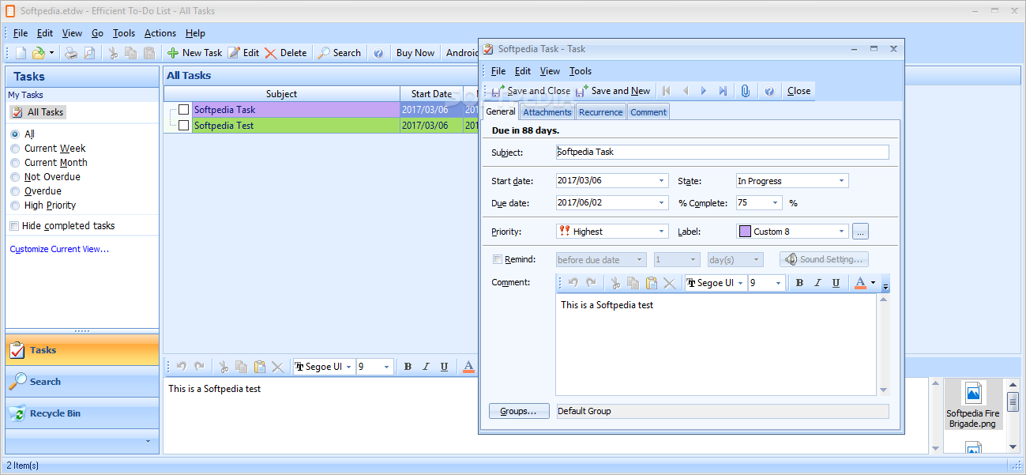Switch to the Attachments tab
The width and height of the screenshot is (1026, 475).
(547, 112)
